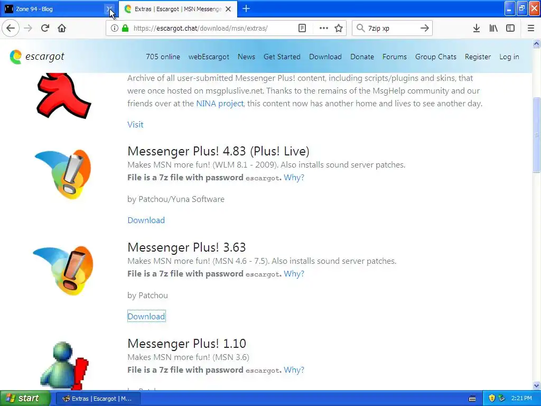Image resolution: width=541 pixels, height=406 pixels.
Task: Click the Messenger Plus! 4.83 icon
Action: [x=63, y=174]
